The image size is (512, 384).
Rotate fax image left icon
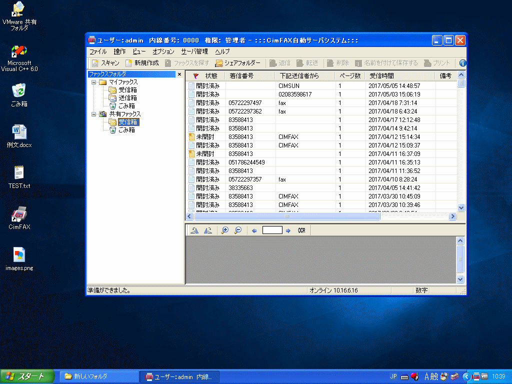tap(194, 230)
